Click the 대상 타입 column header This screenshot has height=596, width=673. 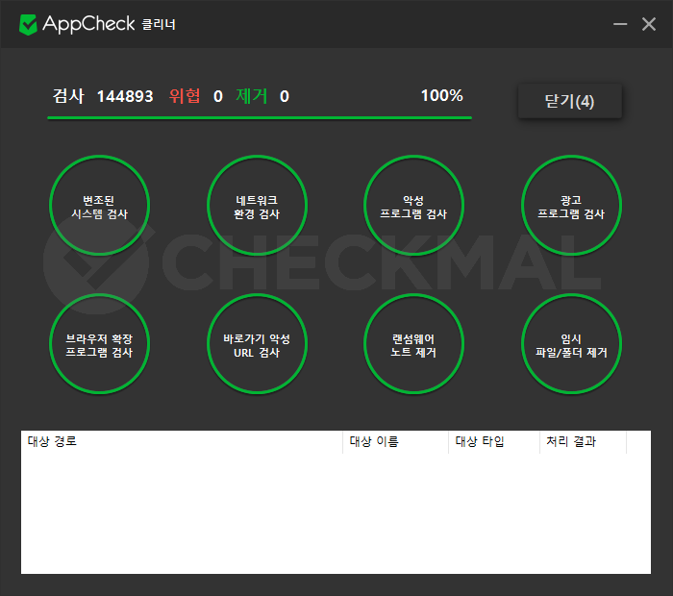click(x=493, y=442)
